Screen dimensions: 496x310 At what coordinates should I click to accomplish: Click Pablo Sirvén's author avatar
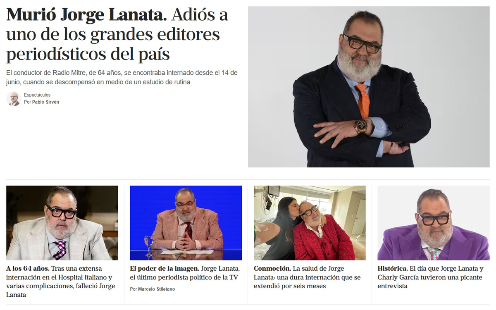(x=13, y=99)
